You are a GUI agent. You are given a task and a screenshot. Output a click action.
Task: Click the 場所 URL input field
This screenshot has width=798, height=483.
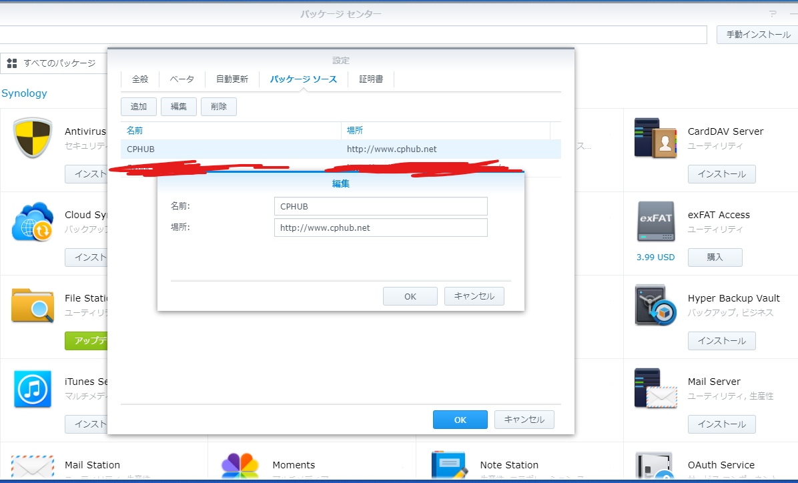pos(381,228)
